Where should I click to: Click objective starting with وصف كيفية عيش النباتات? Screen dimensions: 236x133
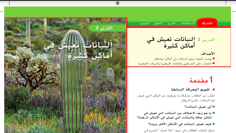(x=183, y=59)
